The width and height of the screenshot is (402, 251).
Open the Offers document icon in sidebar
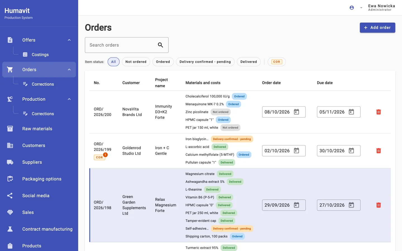pos(10,40)
